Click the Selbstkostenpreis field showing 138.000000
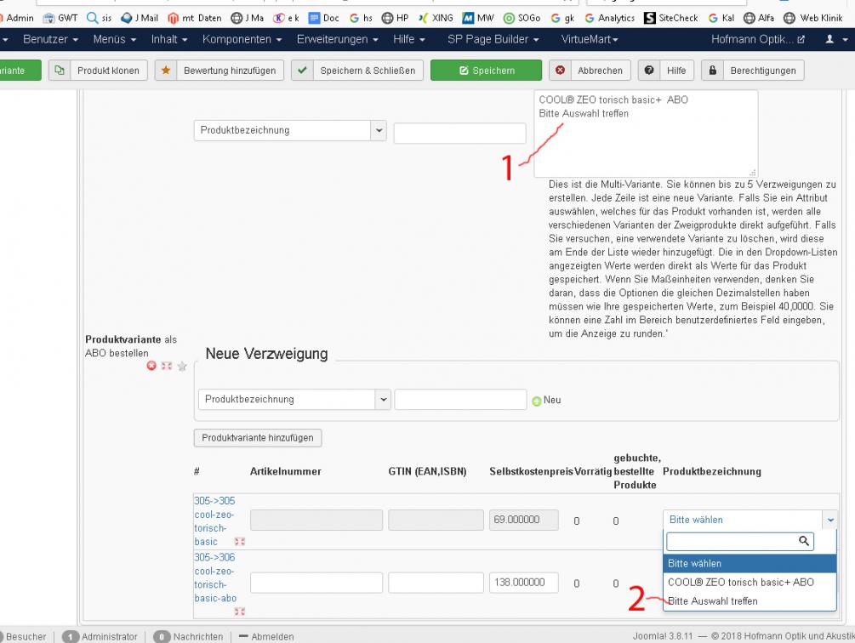 pos(522,583)
